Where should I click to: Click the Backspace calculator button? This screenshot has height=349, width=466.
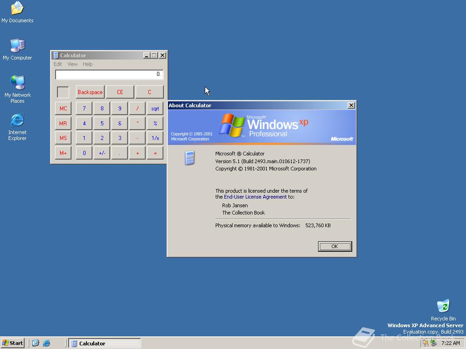pyautogui.click(x=90, y=92)
